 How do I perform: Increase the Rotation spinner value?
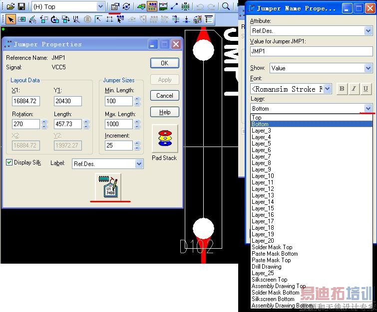click(x=44, y=122)
